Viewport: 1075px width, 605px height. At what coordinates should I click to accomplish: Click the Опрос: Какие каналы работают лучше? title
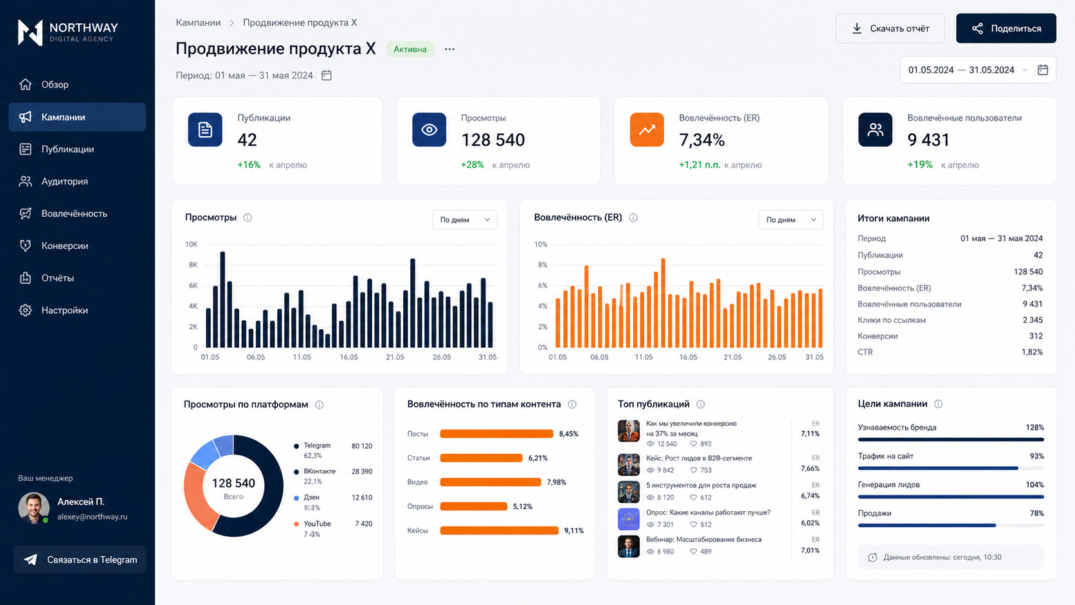708,512
